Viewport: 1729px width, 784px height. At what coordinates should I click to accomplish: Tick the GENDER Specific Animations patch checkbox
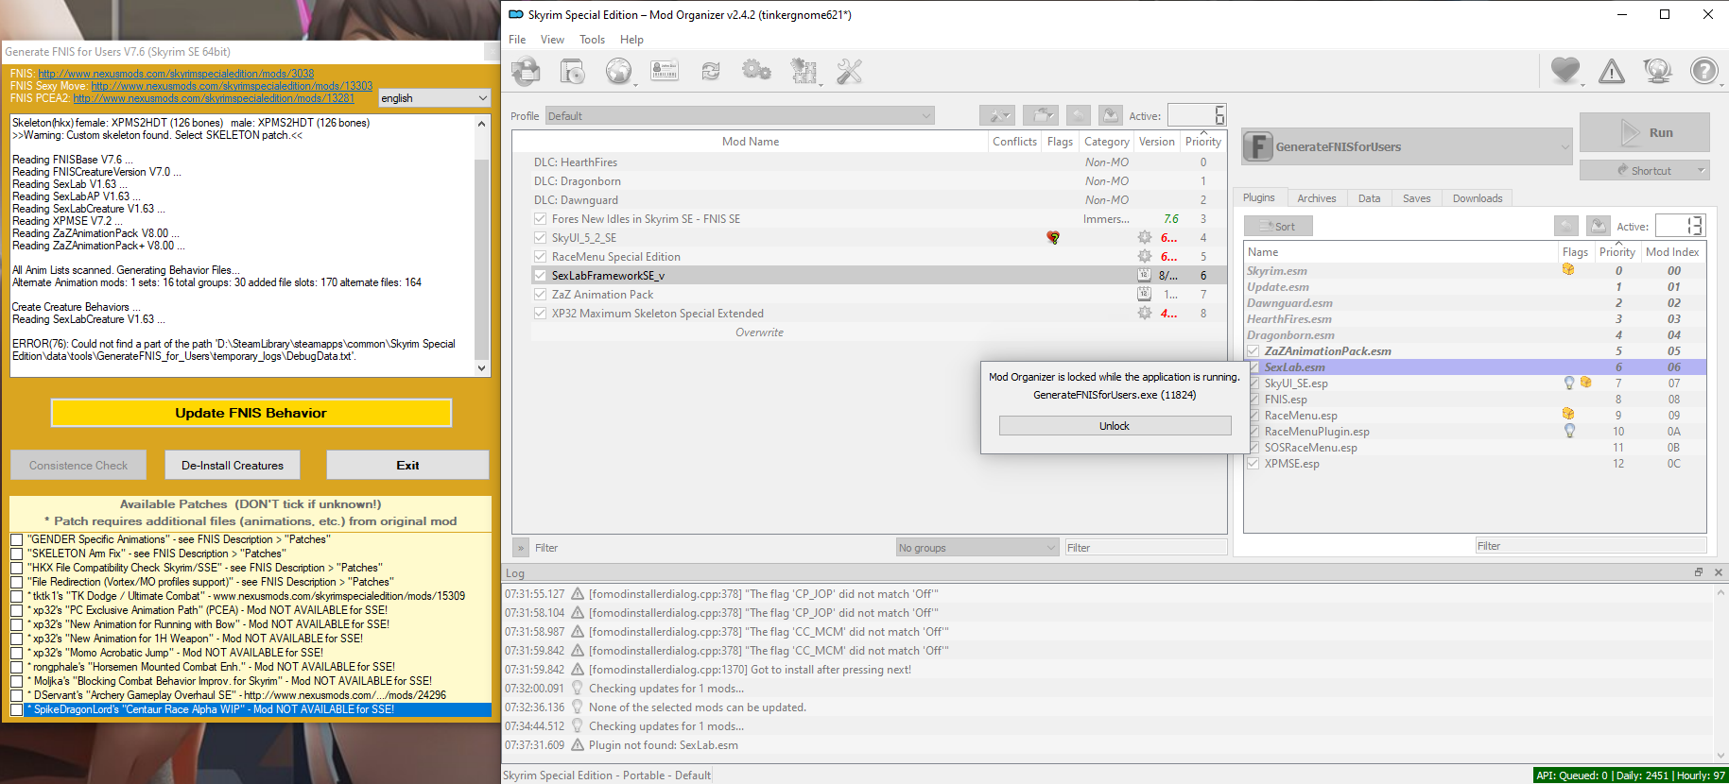[x=17, y=540]
